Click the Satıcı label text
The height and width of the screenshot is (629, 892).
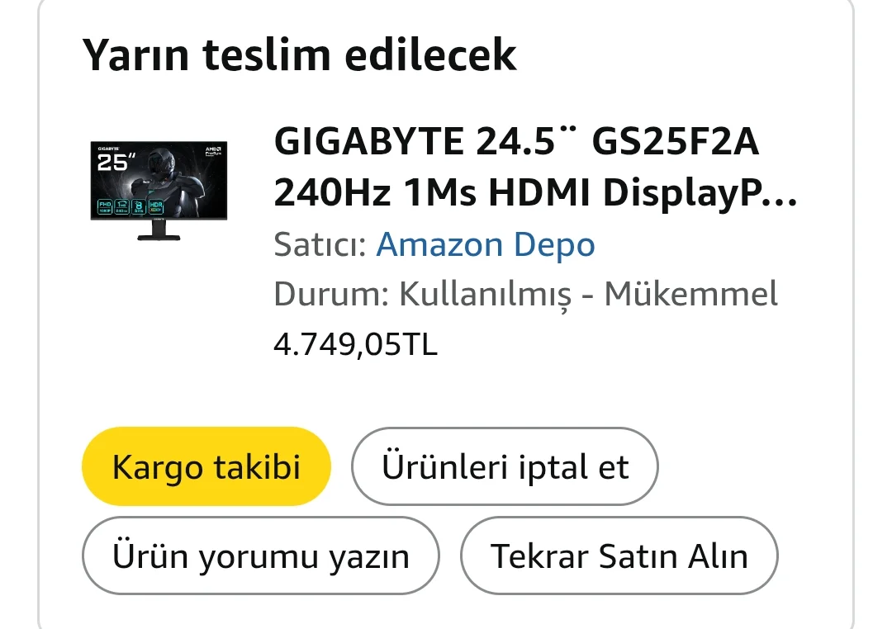320,244
